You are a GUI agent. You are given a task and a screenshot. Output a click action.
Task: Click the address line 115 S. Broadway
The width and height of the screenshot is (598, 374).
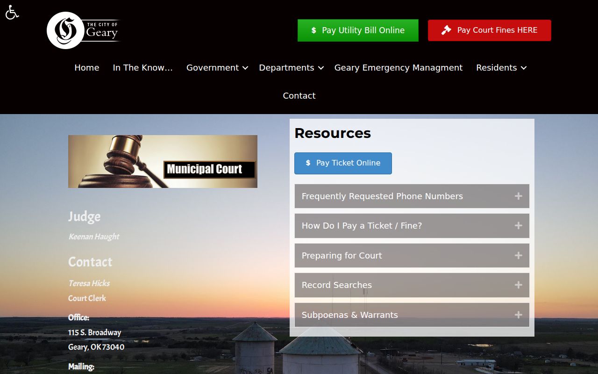point(94,332)
